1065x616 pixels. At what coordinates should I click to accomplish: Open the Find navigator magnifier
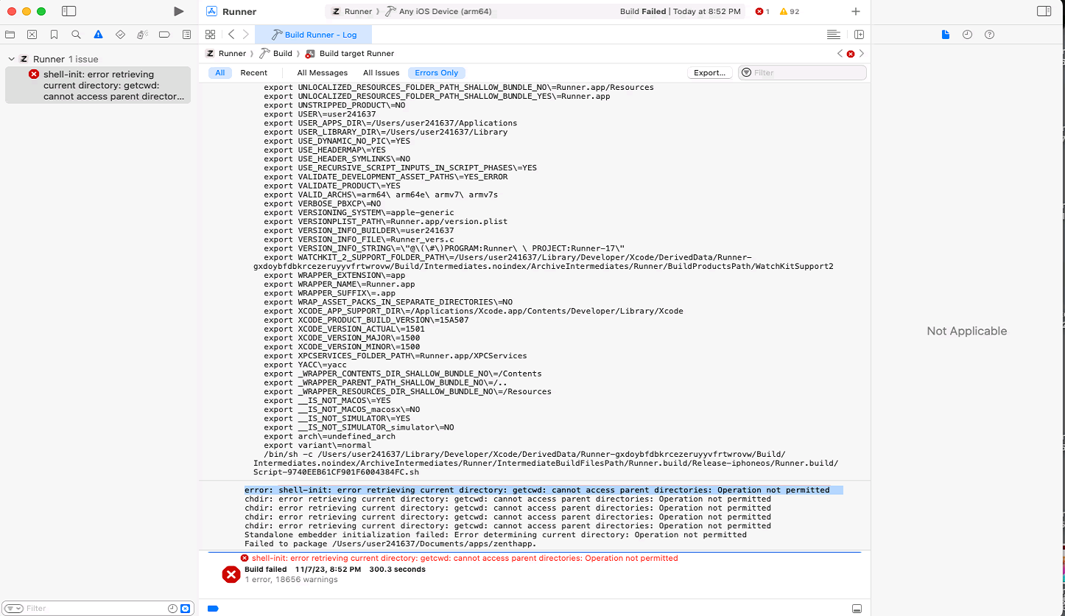tap(77, 35)
